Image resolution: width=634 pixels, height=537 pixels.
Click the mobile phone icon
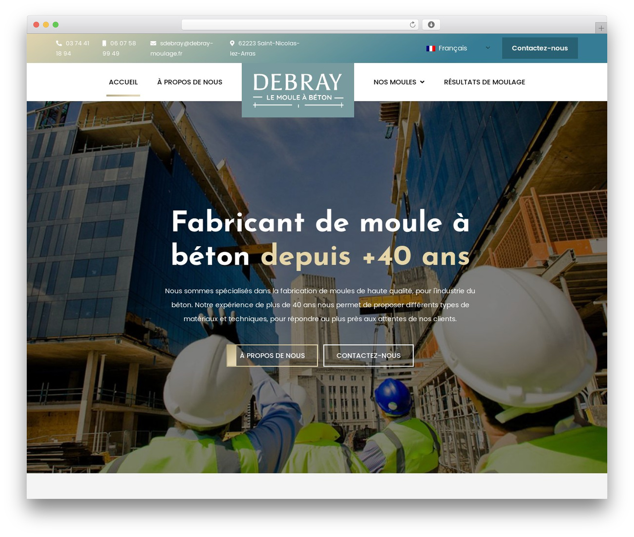click(x=104, y=44)
